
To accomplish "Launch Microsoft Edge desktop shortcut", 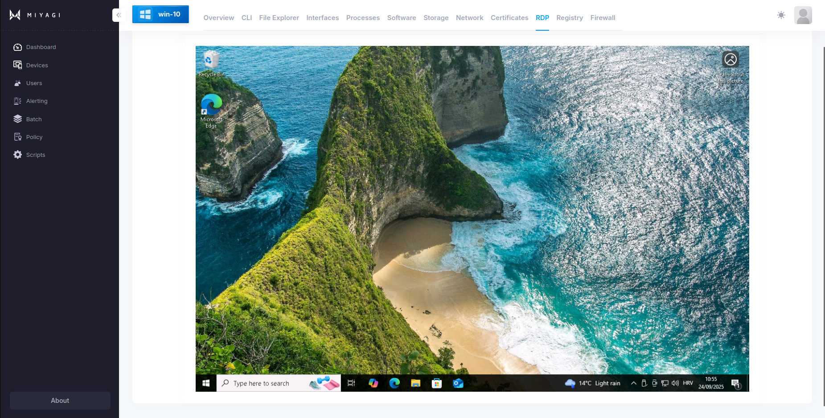I will 211,109.
